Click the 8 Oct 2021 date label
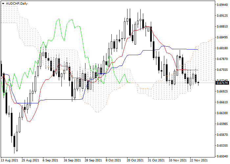Viewport: 230px width, 164px height. 113,160
